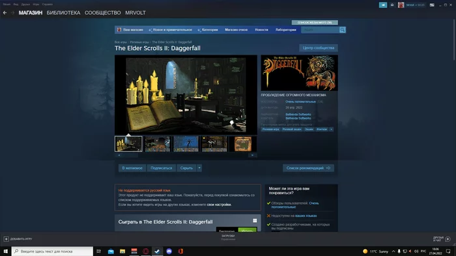Click the Скрыть button
This screenshot has height=256, width=456.
186,168
